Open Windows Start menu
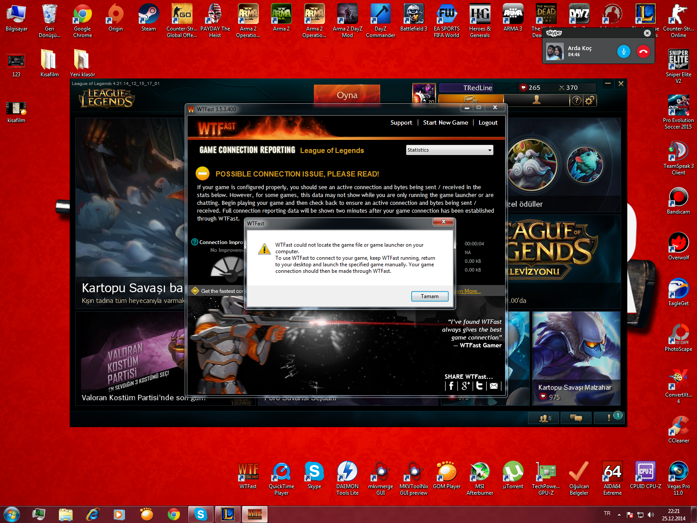 click(12, 515)
